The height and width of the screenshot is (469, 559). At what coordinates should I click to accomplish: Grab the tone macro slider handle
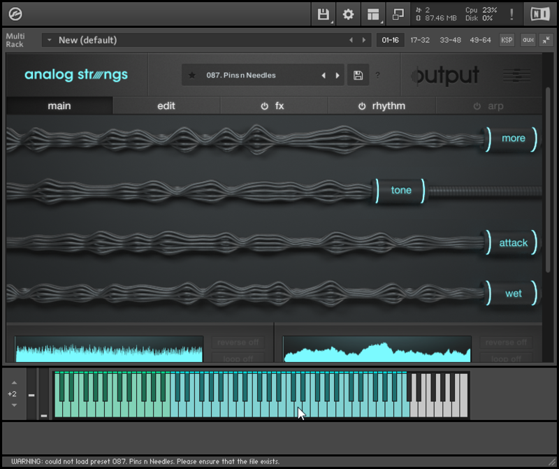click(x=400, y=191)
